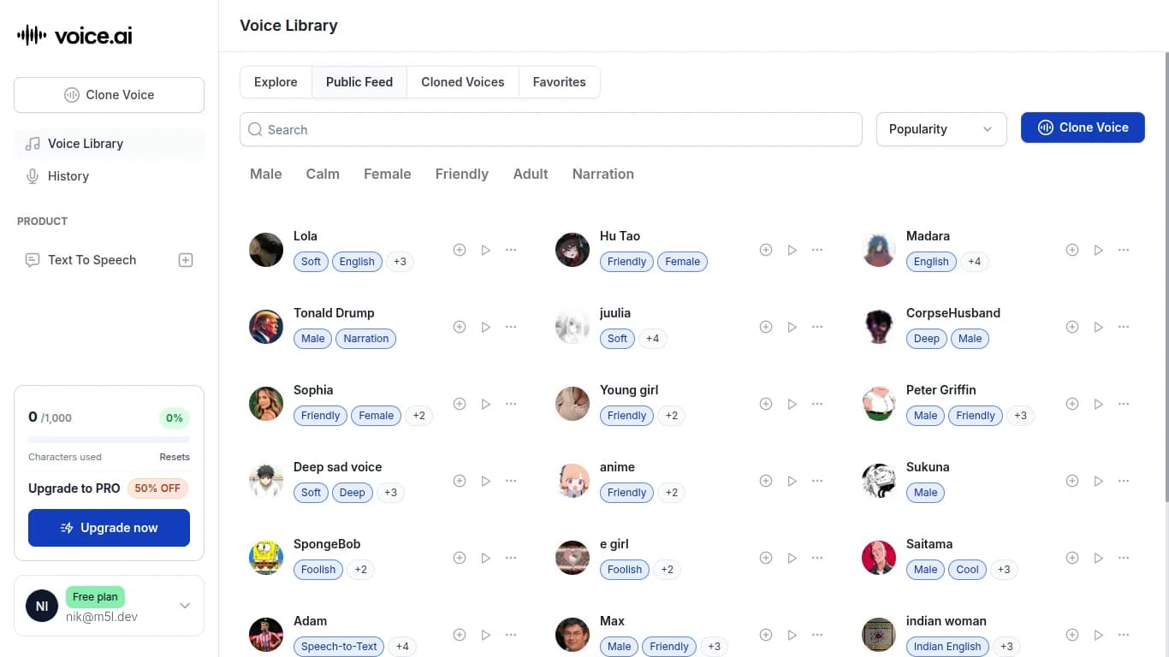Viewport: 1169px width, 657px height.
Task: Open History in the sidebar
Action: [x=109, y=176]
